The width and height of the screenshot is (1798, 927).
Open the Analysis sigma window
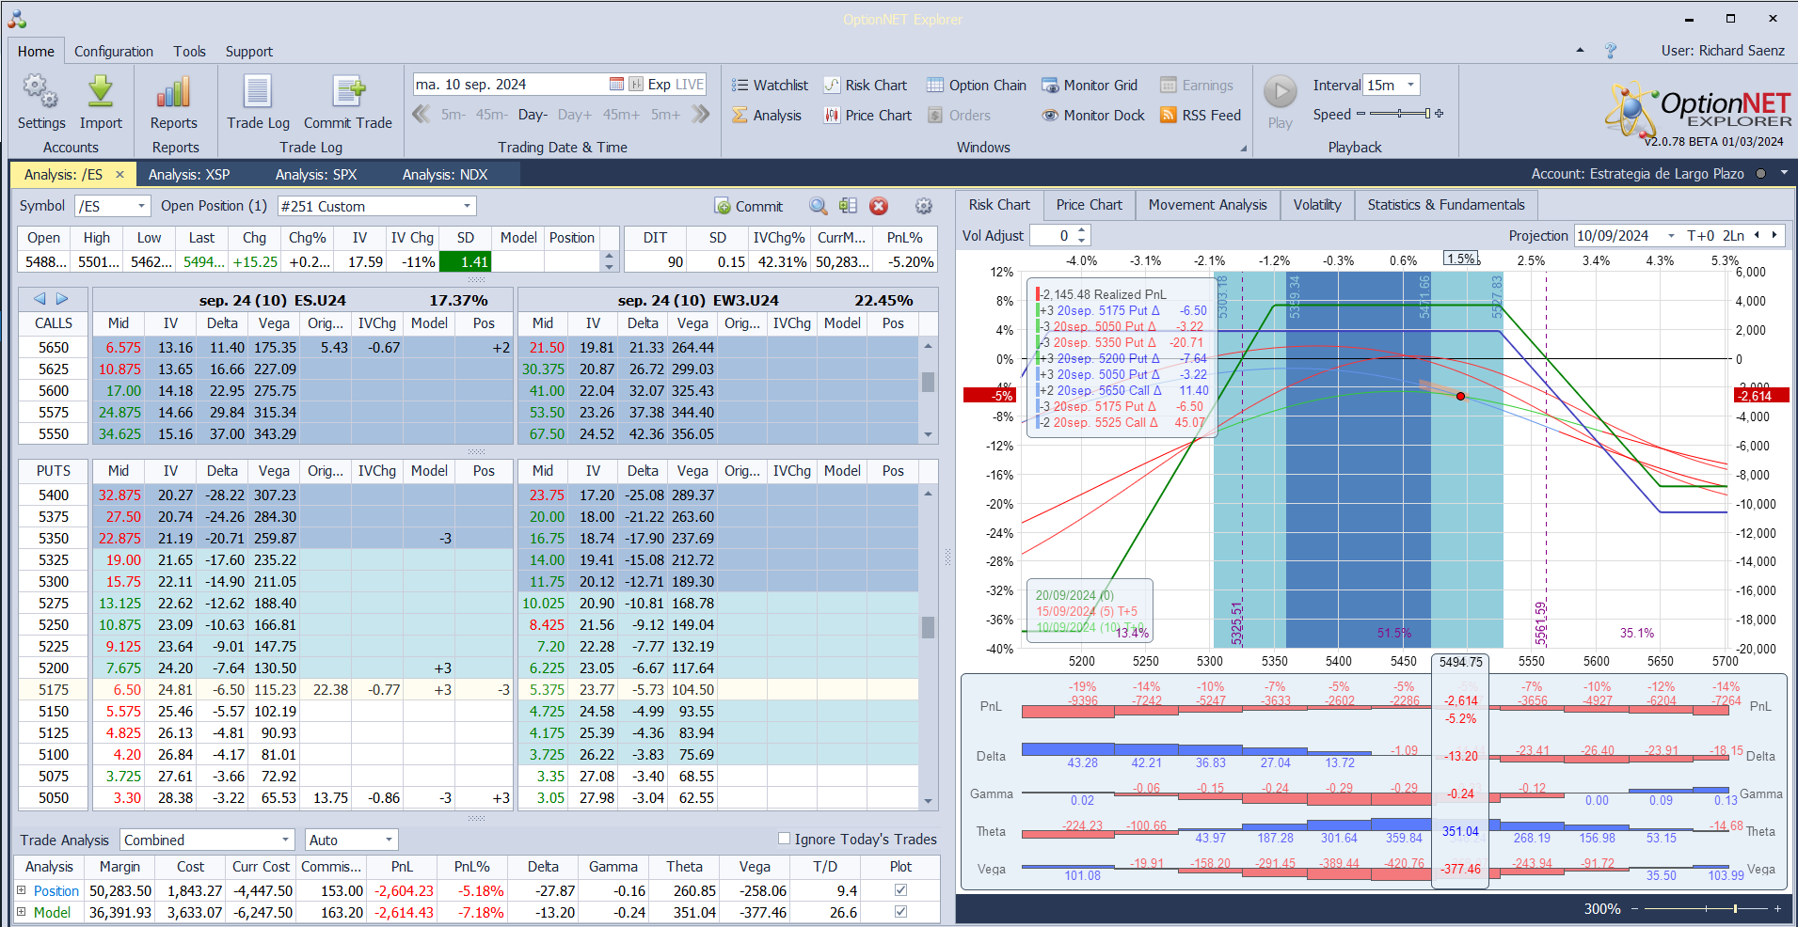coord(767,115)
